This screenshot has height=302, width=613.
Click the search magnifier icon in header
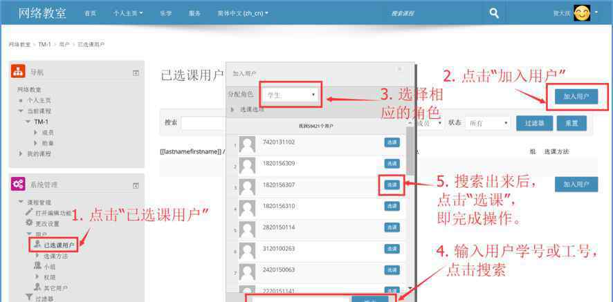(x=493, y=12)
